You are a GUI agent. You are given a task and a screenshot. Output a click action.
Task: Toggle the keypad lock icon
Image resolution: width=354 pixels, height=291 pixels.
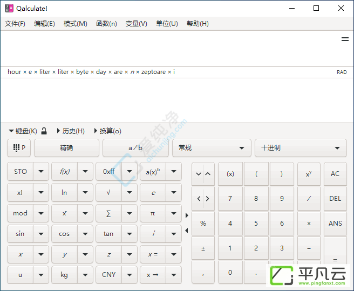point(44,131)
